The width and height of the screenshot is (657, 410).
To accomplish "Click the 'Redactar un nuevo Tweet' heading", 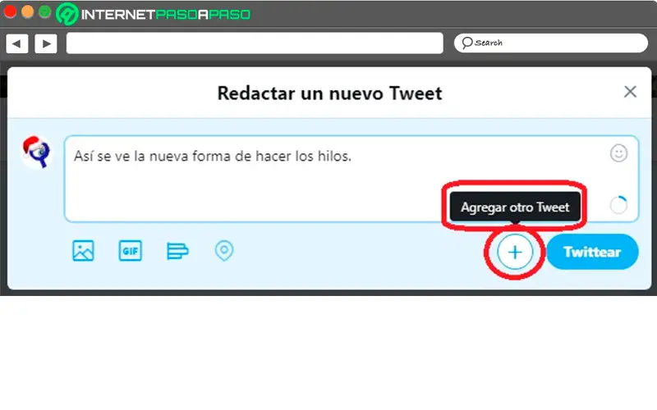I will (x=329, y=93).
